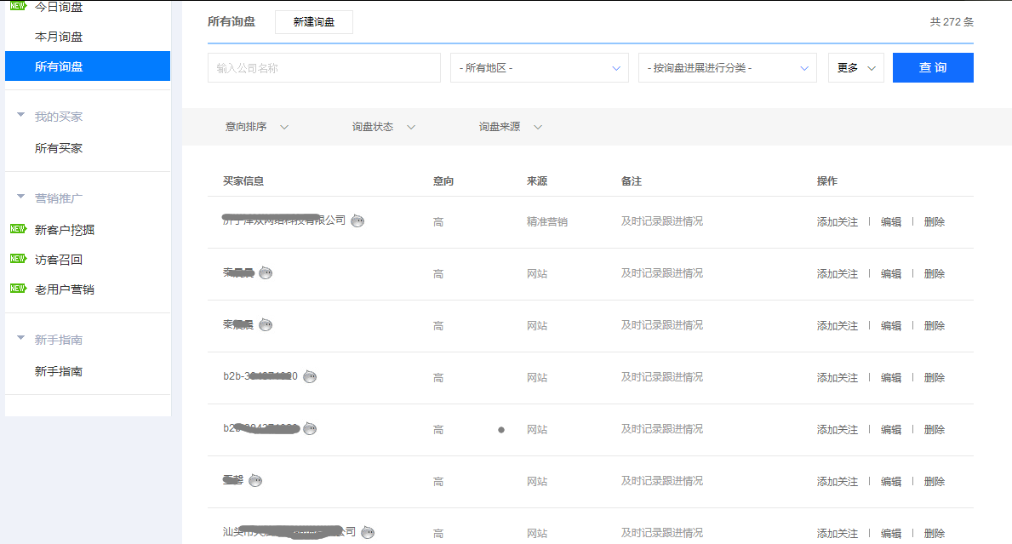Click the NEW badge beside 老用户营销
Viewport: 1012px width, 544px height.
(x=18, y=289)
